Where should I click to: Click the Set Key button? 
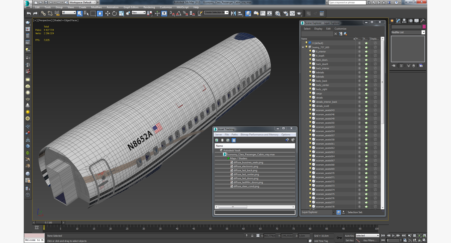(x=350, y=240)
